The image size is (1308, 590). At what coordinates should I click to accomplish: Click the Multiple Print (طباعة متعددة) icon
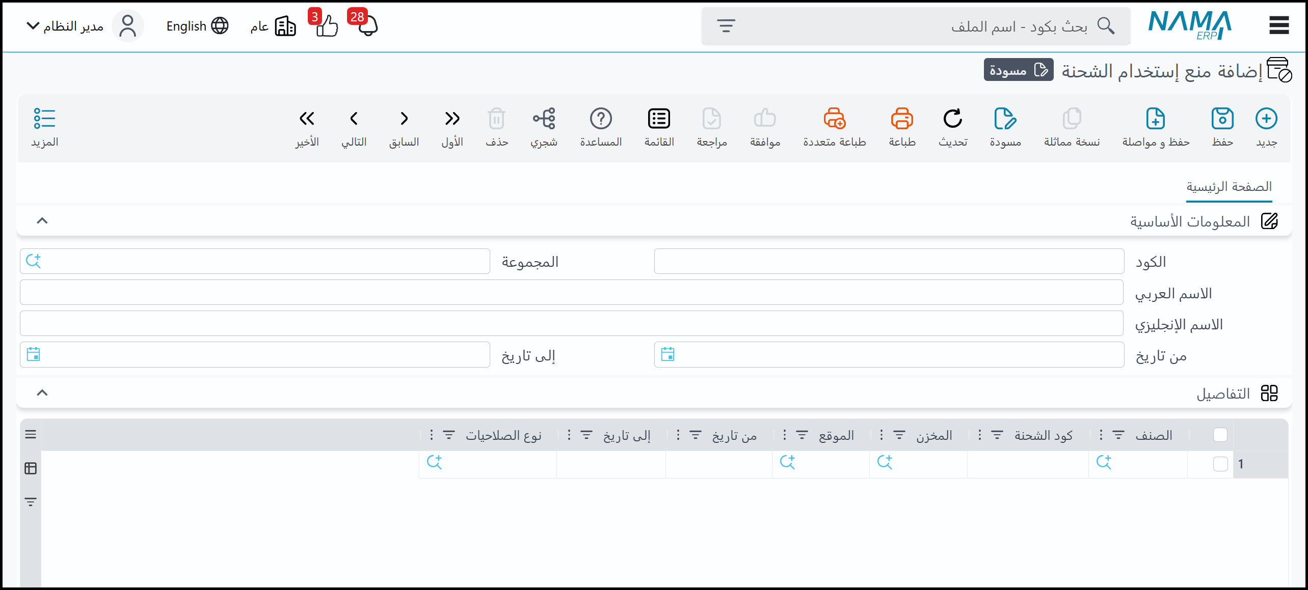tap(834, 119)
